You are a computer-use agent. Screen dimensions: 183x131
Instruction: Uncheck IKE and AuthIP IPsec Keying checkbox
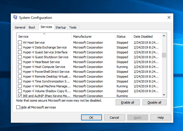pyautogui.click(x=20, y=96)
